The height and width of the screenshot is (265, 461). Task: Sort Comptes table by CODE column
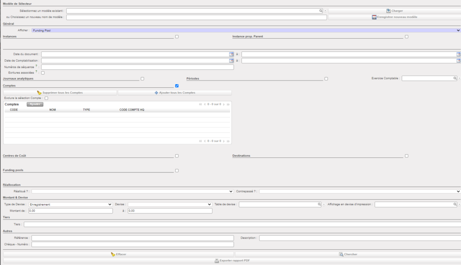pos(14,110)
